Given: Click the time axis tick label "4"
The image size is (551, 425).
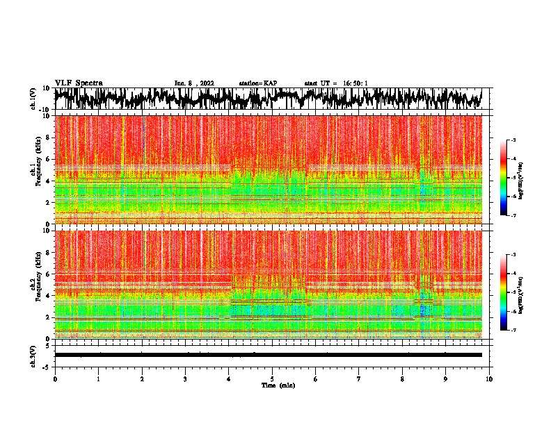Looking at the screenshot, I should point(229,379).
